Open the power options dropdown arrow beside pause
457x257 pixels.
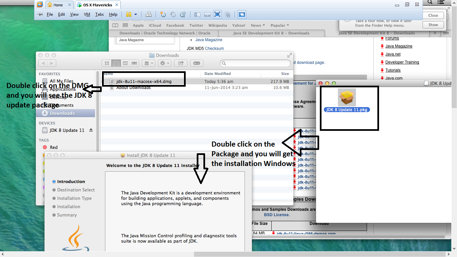135,14
